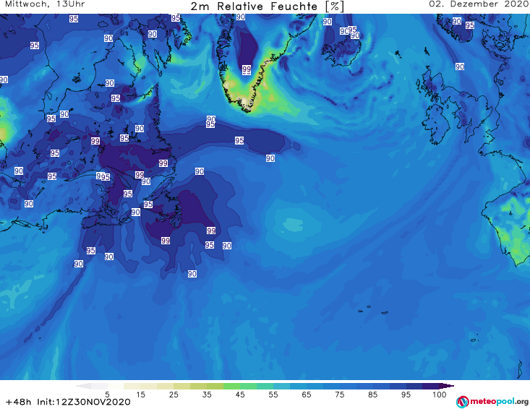
Task: Click the colorbar label '75'
Action: tap(340, 395)
